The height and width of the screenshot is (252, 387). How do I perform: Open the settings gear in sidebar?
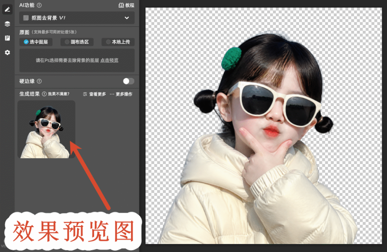click(8, 52)
